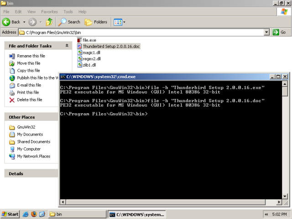Click Rename this file link
292x219 pixels.
click(x=31, y=56)
